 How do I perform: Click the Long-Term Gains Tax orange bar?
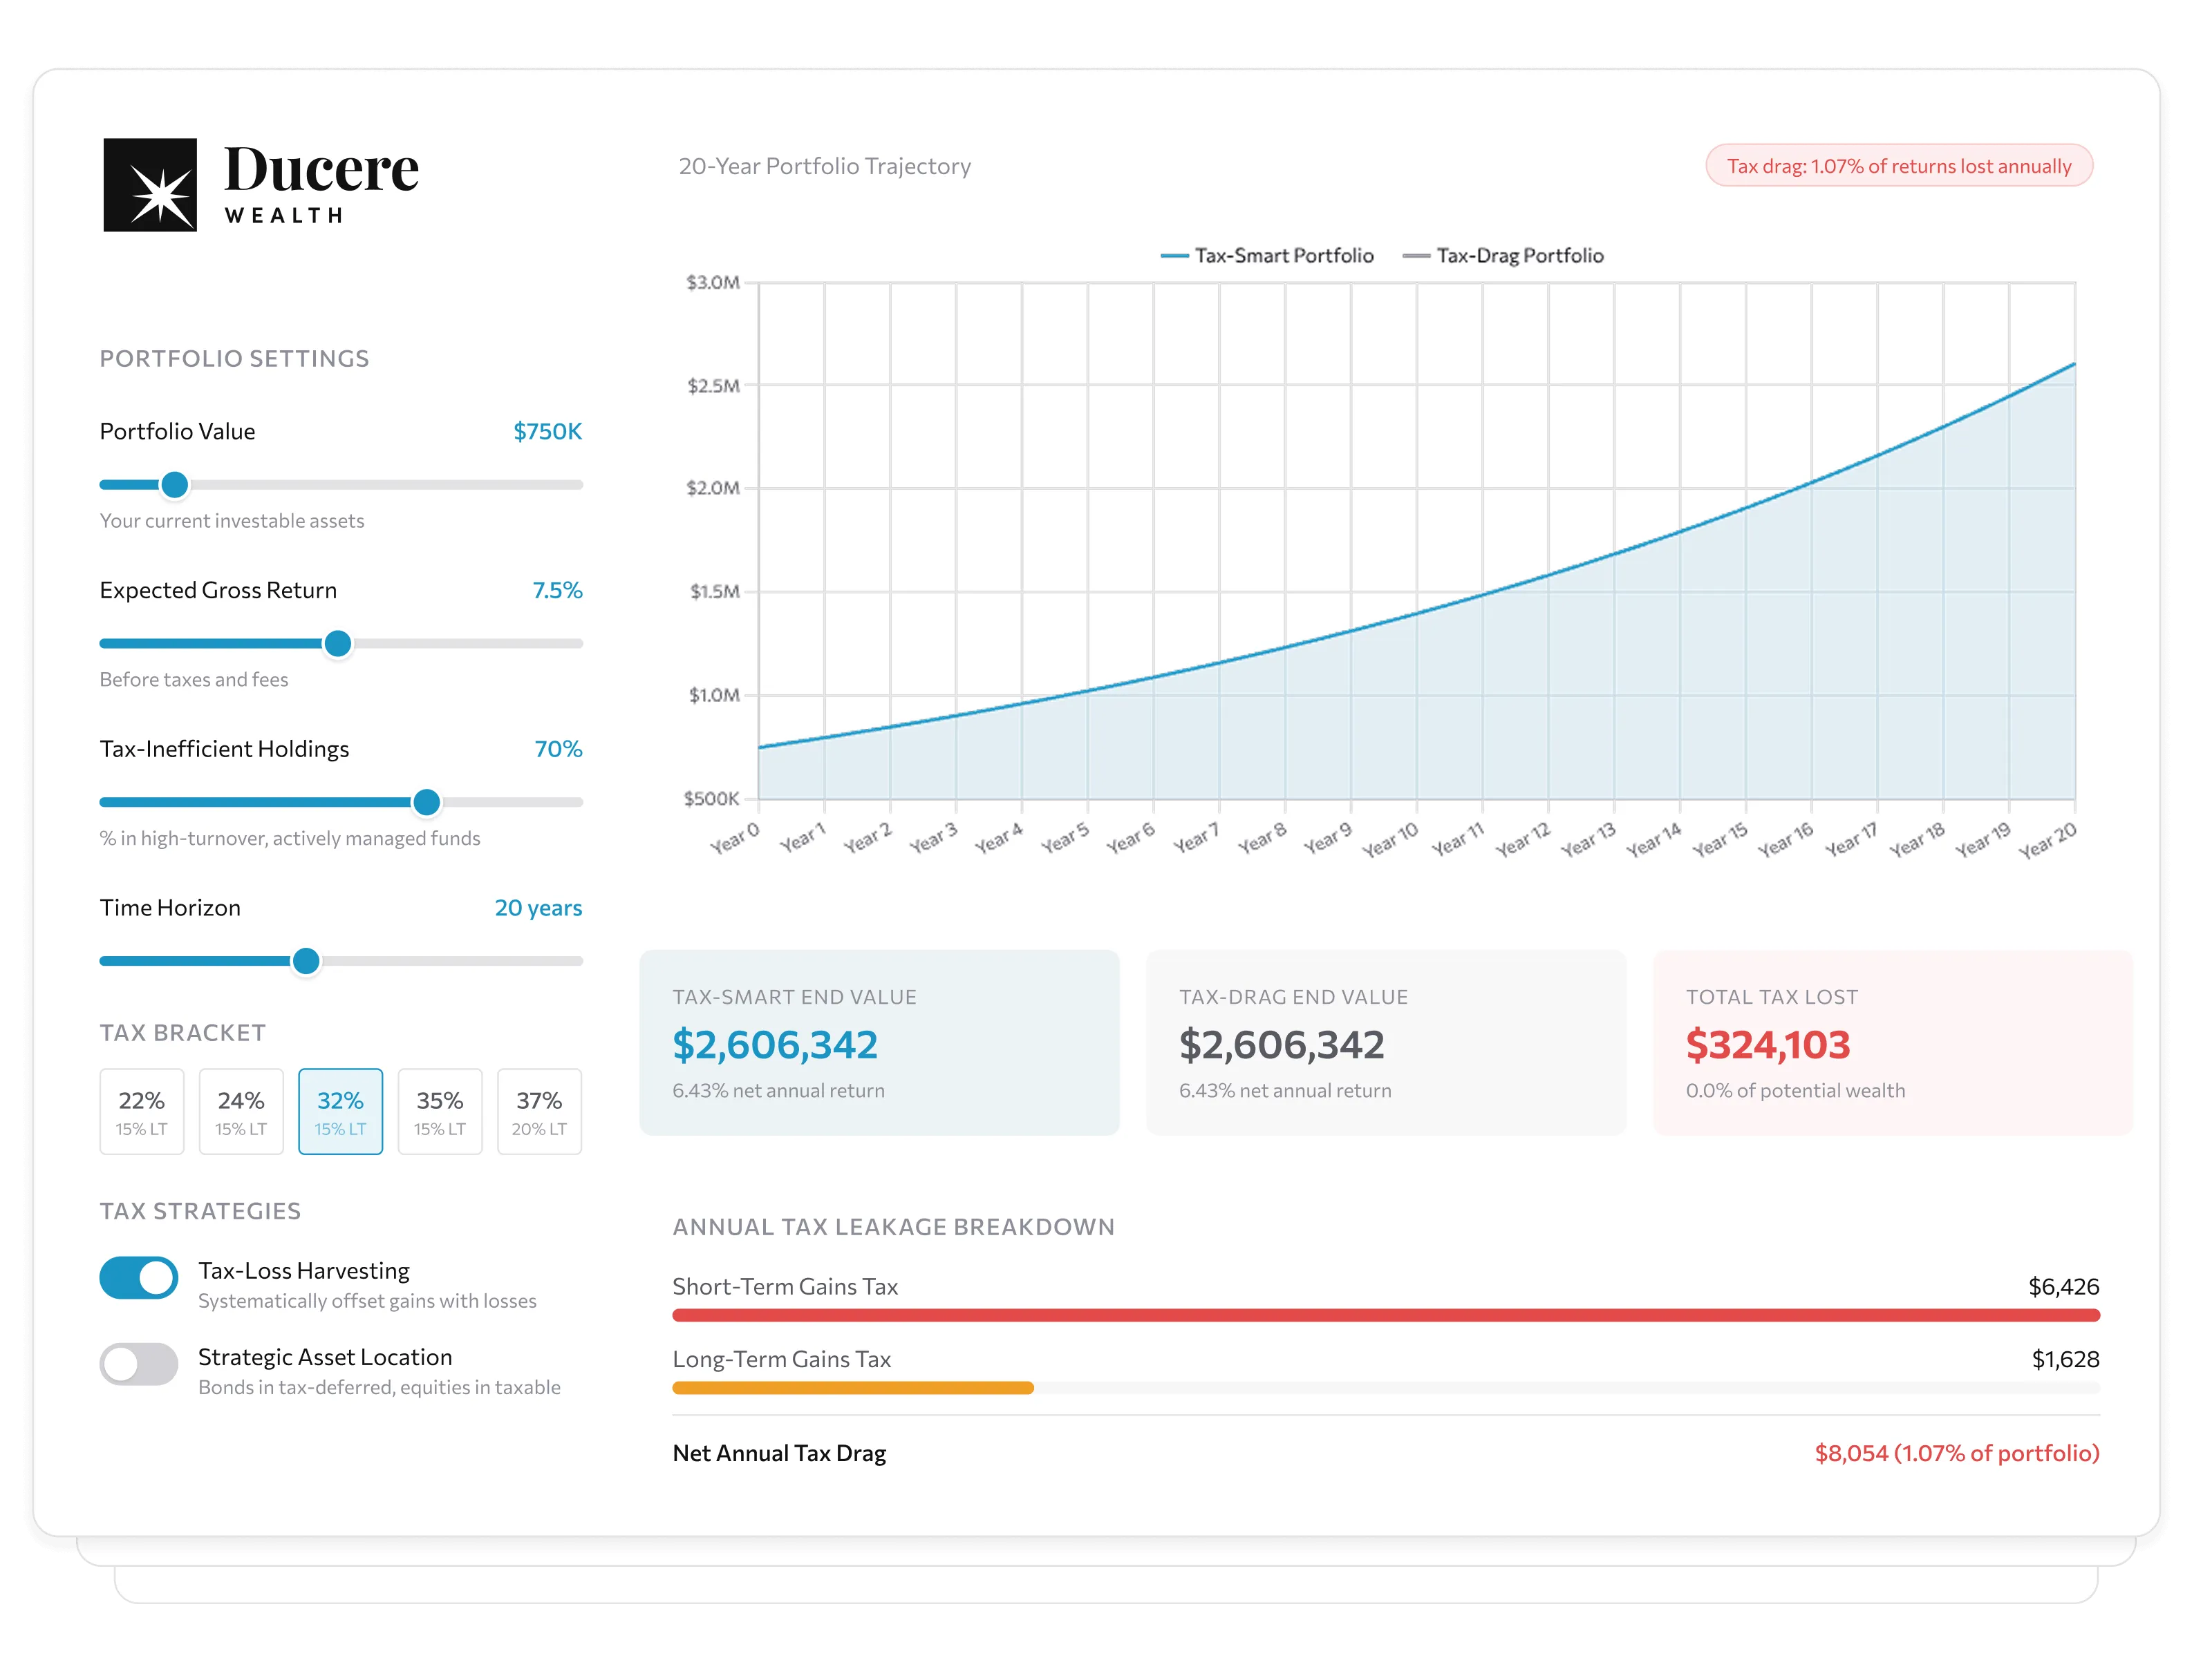[x=853, y=1388]
